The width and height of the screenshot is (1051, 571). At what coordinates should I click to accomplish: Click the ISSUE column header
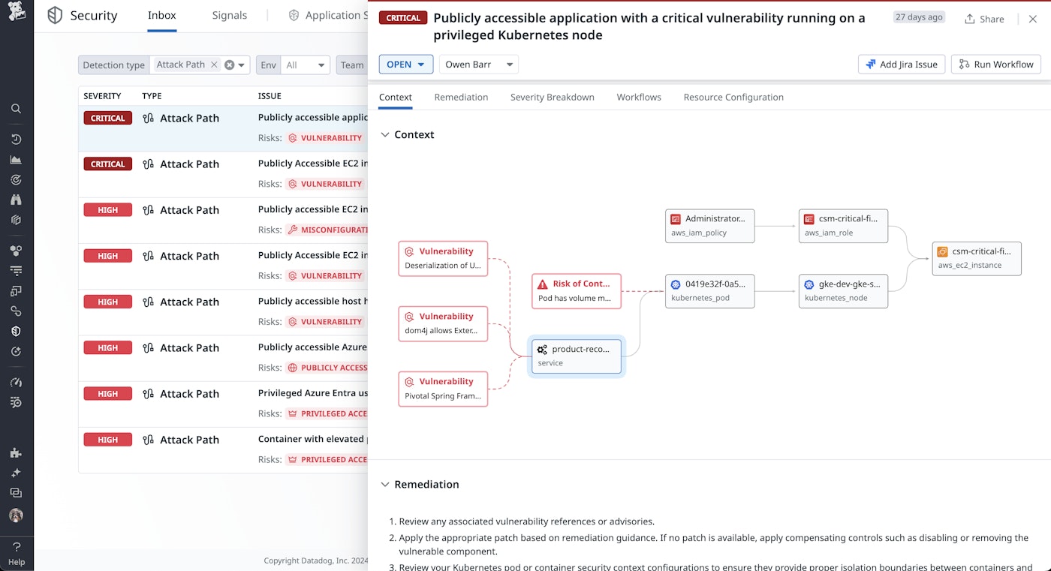270,96
